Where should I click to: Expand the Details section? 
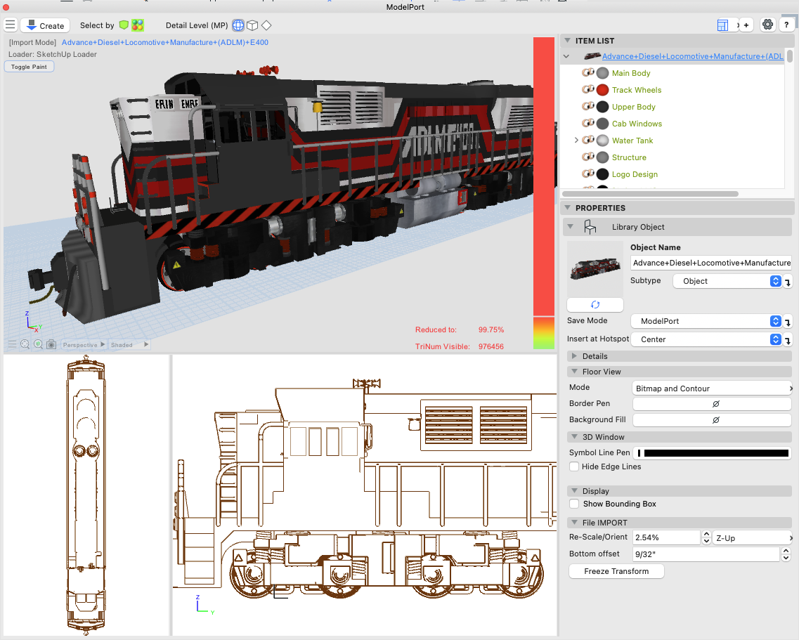pos(574,356)
